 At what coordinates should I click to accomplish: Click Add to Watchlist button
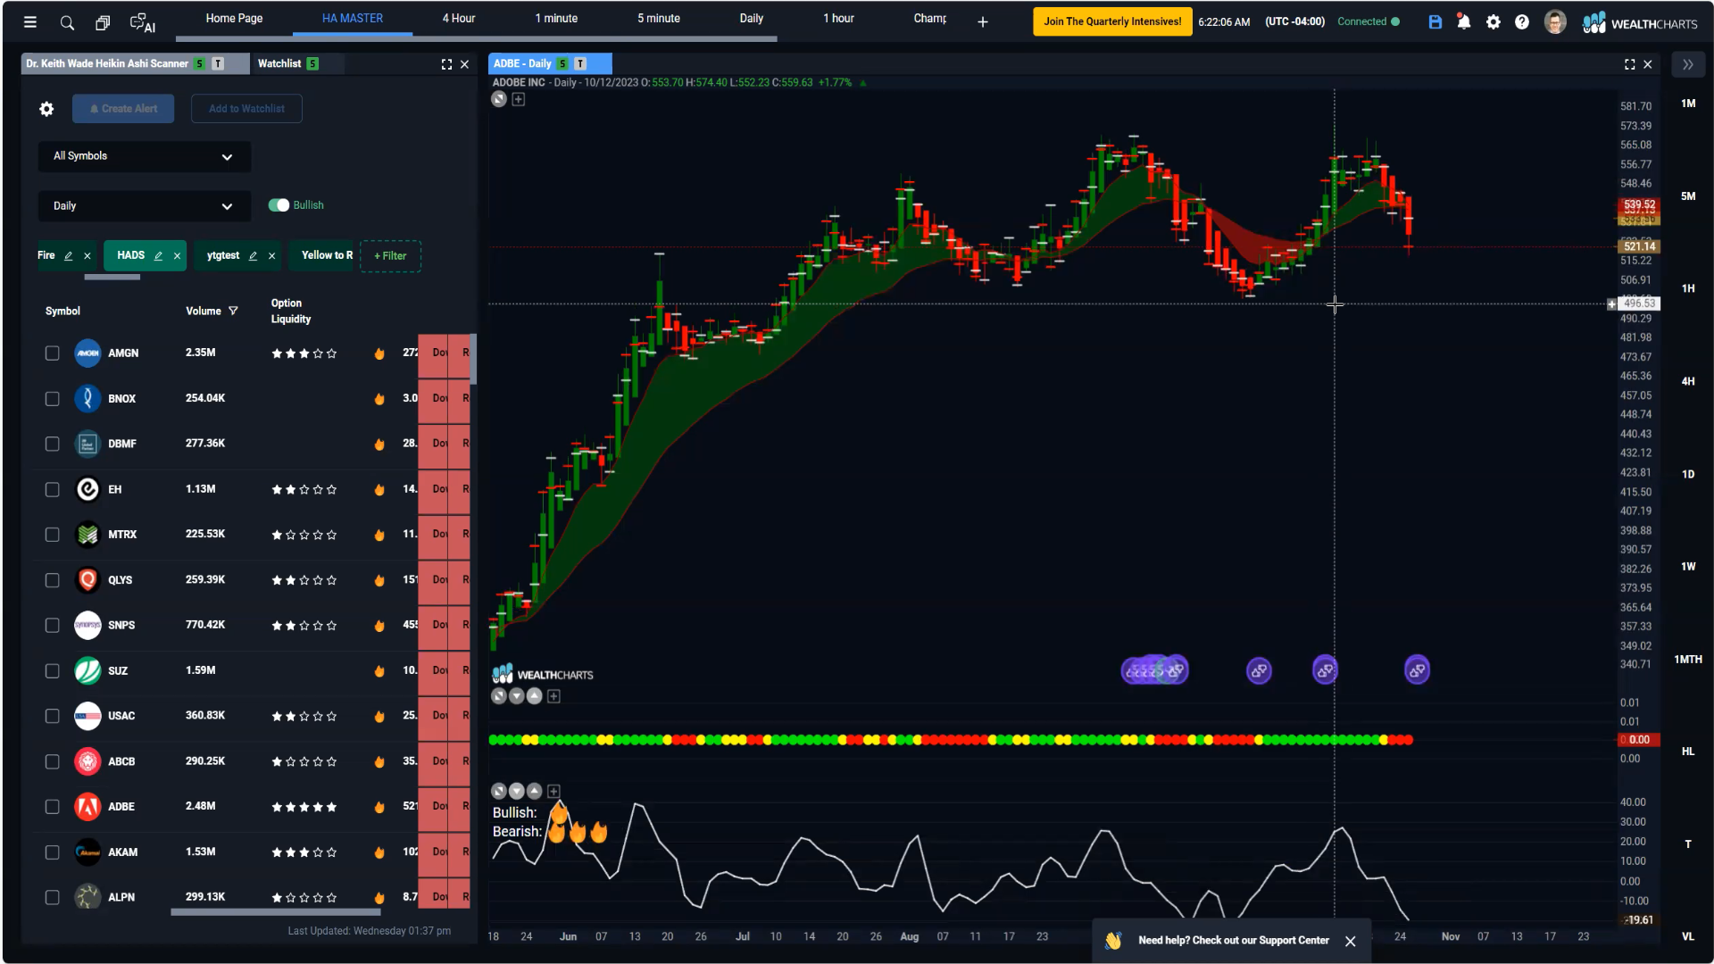click(246, 109)
